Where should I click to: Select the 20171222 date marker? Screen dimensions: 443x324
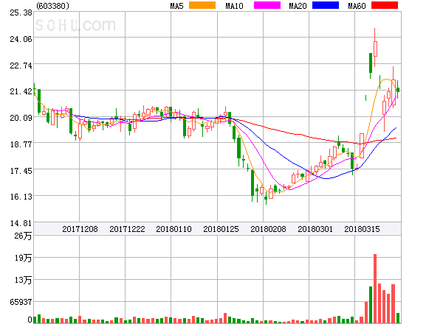click(x=127, y=229)
